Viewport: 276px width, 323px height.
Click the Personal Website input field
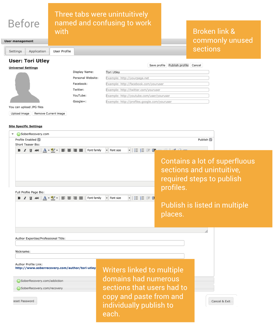coord(157,78)
